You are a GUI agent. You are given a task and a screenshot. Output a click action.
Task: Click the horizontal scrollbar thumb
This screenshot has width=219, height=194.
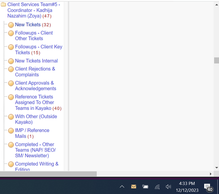(x=48, y=174)
